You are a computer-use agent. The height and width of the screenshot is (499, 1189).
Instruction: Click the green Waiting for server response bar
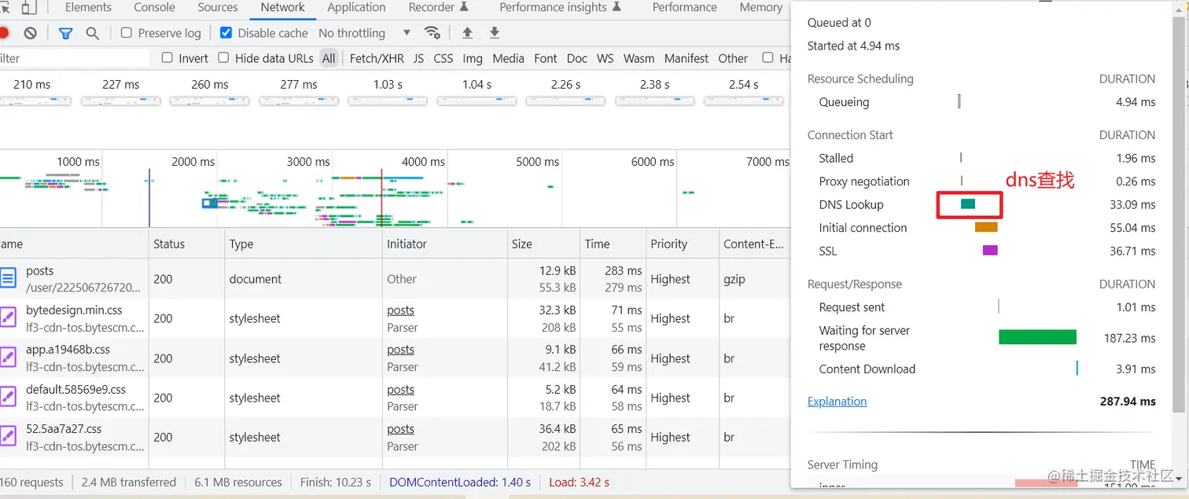(x=1037, y=337)
